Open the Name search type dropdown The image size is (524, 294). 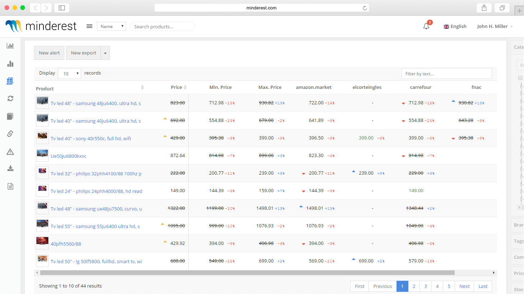pos(111,26)
